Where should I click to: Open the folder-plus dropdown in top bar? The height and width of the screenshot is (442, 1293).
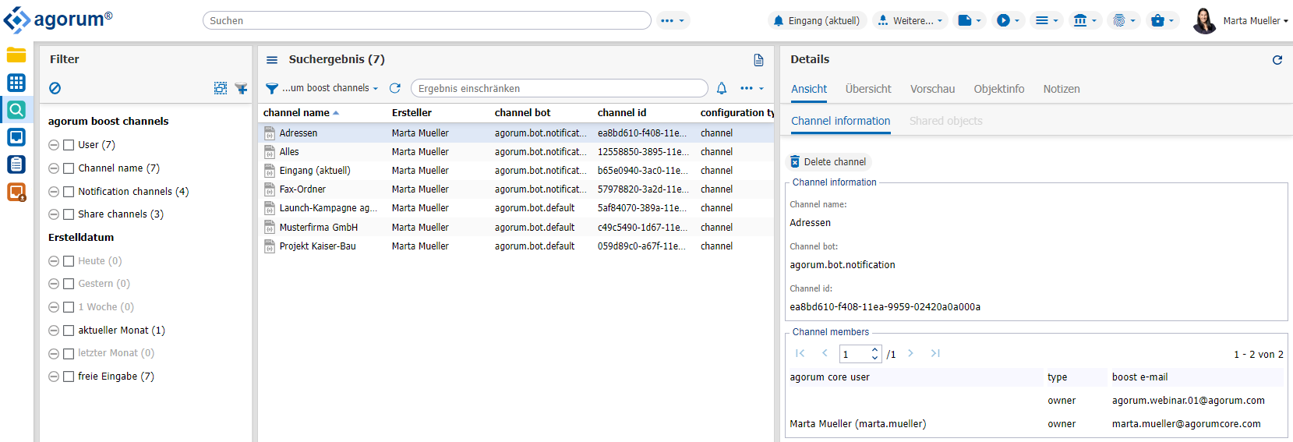[x=970, y=21]
